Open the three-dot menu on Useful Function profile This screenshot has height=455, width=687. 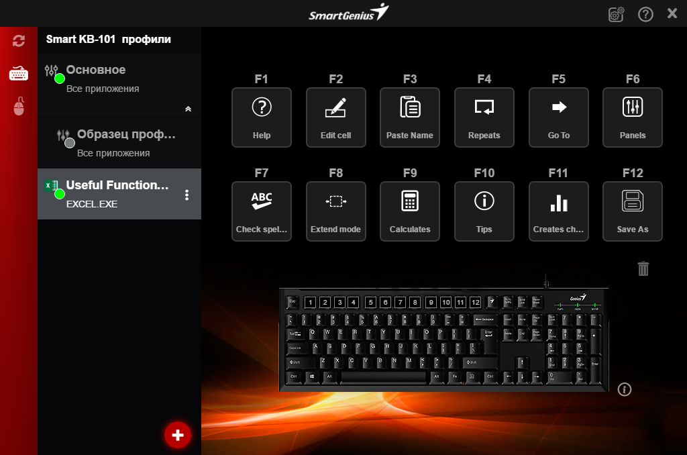click(x=187, y=195)
